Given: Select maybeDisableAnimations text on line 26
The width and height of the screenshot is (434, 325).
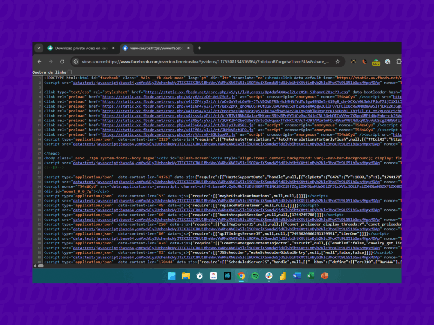Looking at the screenshot, I should pyautogui.click(x=245, y=196).
